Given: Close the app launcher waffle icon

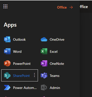Looking at the screenshot, I should tap(6, 7).
